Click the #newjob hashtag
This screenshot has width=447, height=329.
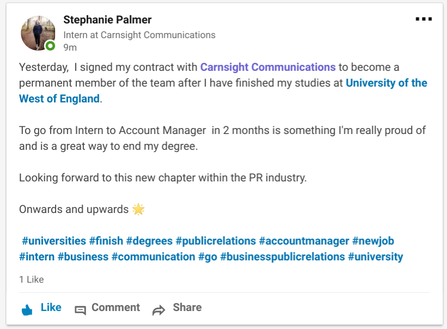[373, 241]
